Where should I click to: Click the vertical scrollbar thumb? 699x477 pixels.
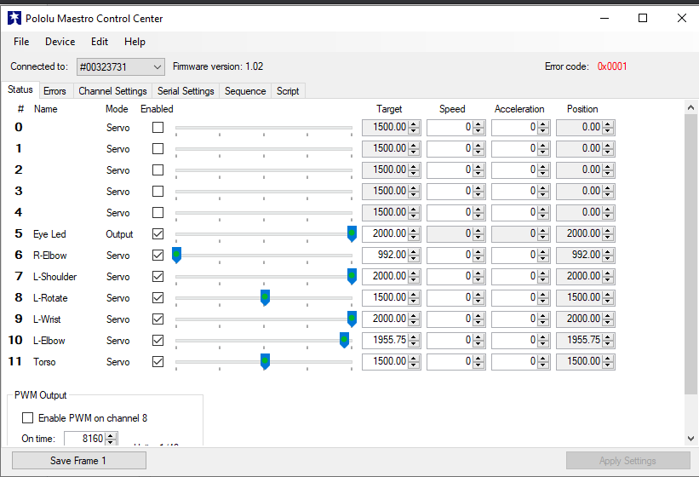(x=690, y=254)
